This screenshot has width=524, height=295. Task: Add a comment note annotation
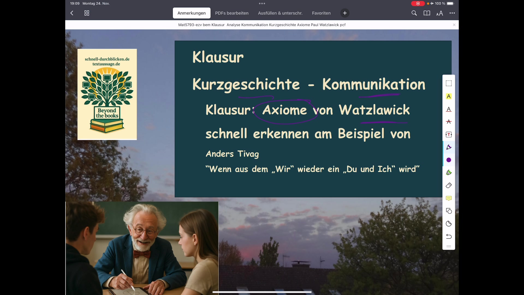tap(449, 198)
